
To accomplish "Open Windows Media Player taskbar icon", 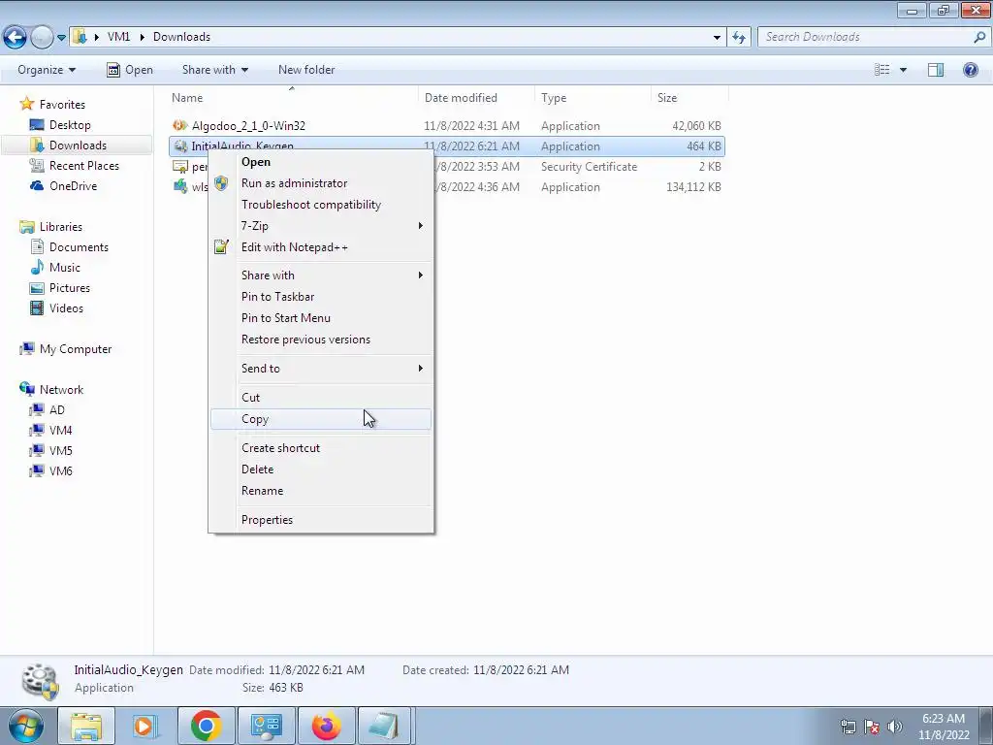I will [x=145, y=726].
